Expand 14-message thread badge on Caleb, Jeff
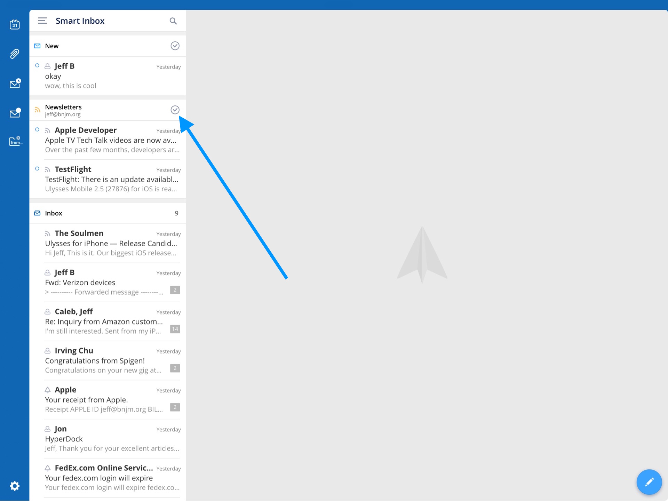668x501 pixels. pyautogui.click(x=175, y=329)
